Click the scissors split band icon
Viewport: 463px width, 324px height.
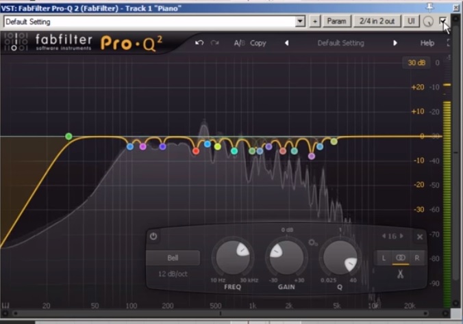coord(401,274)
